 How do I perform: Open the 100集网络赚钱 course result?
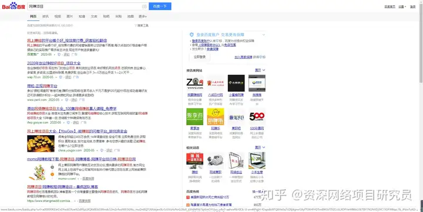tap(72, 109)
